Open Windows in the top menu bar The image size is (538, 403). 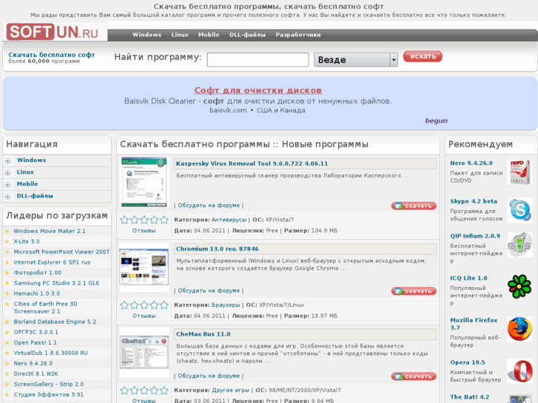[x=147, y=35]
